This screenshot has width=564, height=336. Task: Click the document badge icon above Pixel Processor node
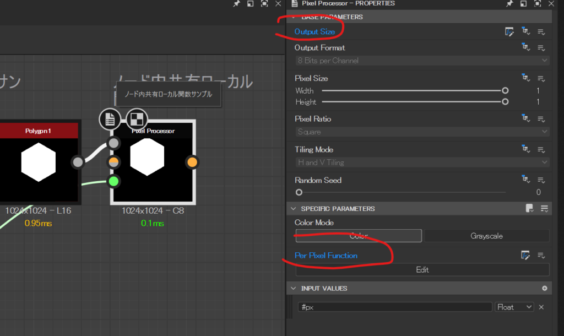(x=110, y=118)
